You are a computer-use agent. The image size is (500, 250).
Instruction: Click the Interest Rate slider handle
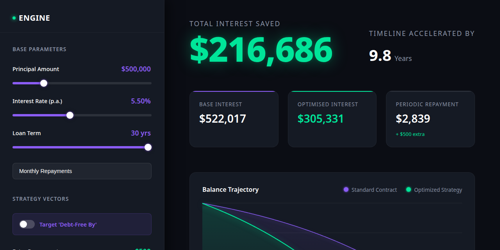tap(70, 115)
